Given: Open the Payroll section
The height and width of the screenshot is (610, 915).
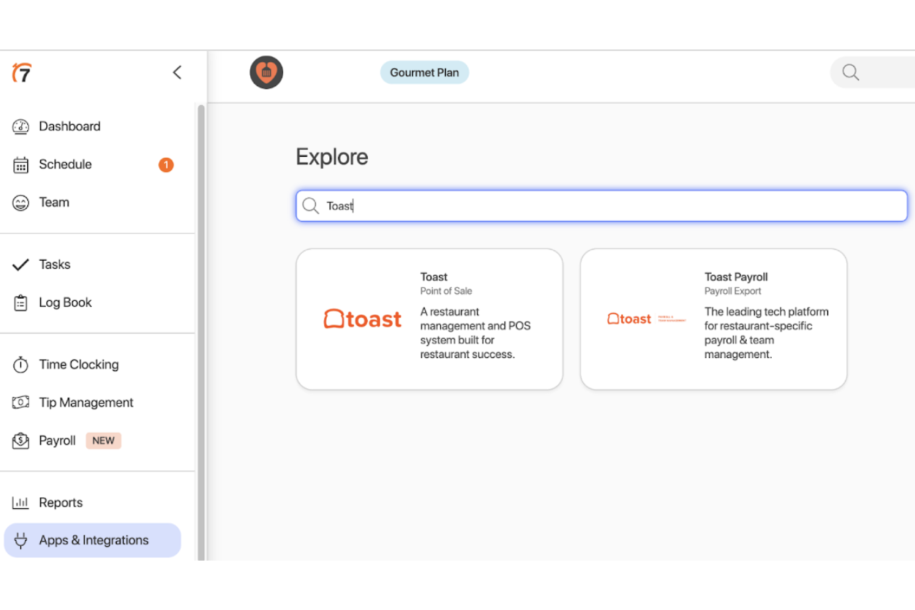Looking at the screenshot, I should pyautogui.click(x=57, y=441).
